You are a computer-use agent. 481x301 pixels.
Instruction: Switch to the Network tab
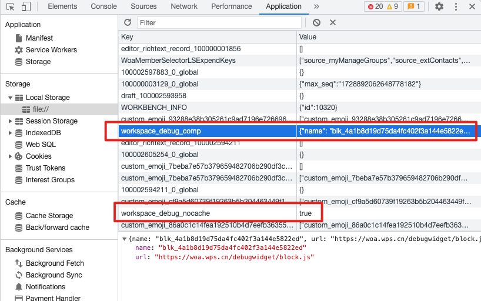point(184,6)
